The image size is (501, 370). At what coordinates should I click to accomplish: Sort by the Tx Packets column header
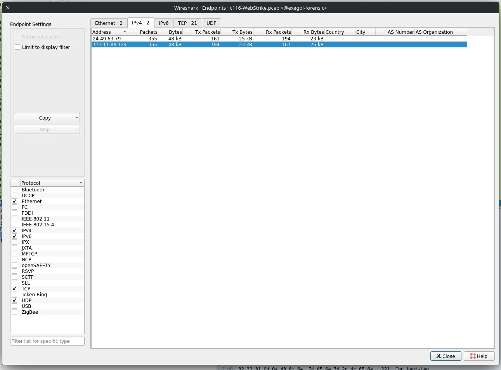point(202,32)
